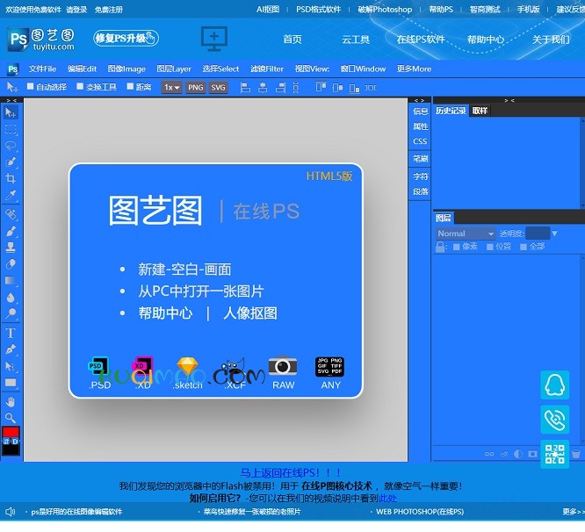The width and height of the screenshot is (585, 532).
Task: Select the Quick Selection brush tool
Action: (x=11, y=162)
